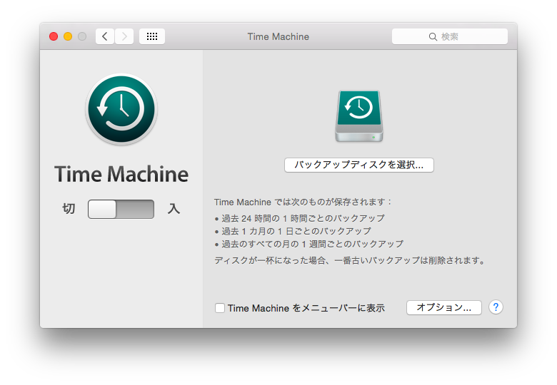
Task: Click text 過去 24 時間の 1 時間ごとのバックアップ
Action: [x=303, y=218]
